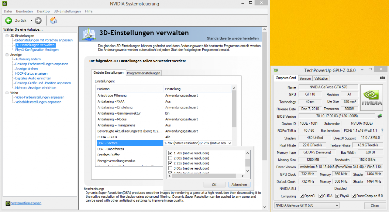The image size is (389, 212).
Task: Open Videobildeinstellungen anpassen
Action: coord(38,102)
